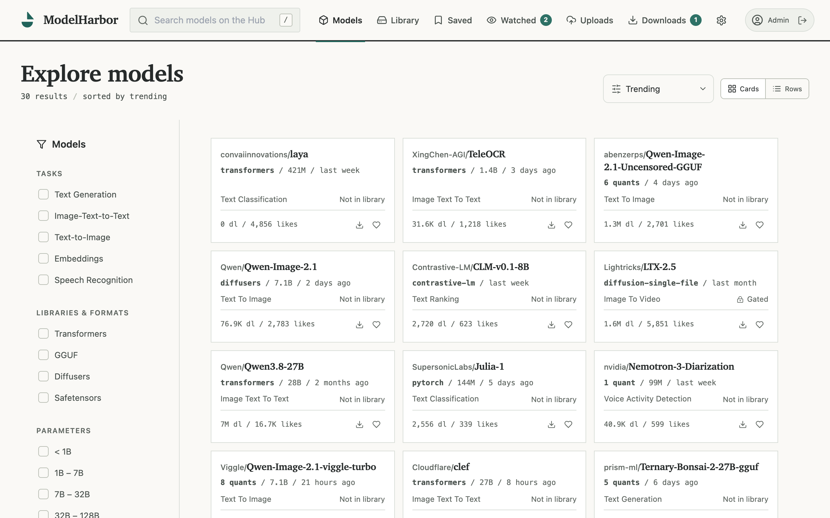Image resolution: width=830 pixels, height=518 pixels.
Task: Switch to the Saved tab
Action: pos(453,20)
